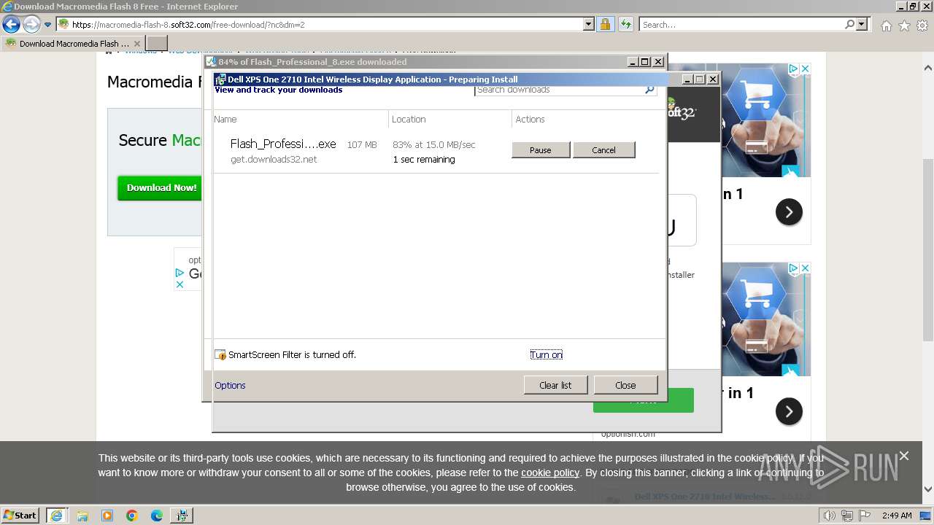Viewport: 934px width, 525px height.
Task: Select the Flash_Professi....exe file name
Action: click(x=283, y=144)
